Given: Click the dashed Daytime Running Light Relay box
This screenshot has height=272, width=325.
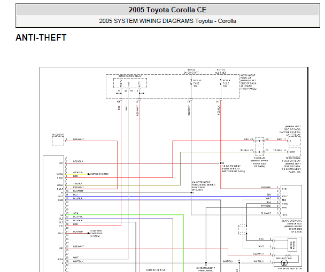Looking at the screenshot, I should [x=295, y=141].
